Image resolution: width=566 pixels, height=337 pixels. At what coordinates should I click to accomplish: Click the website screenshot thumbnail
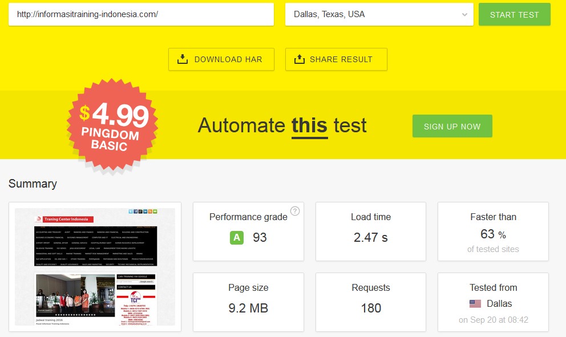(95, 267)
